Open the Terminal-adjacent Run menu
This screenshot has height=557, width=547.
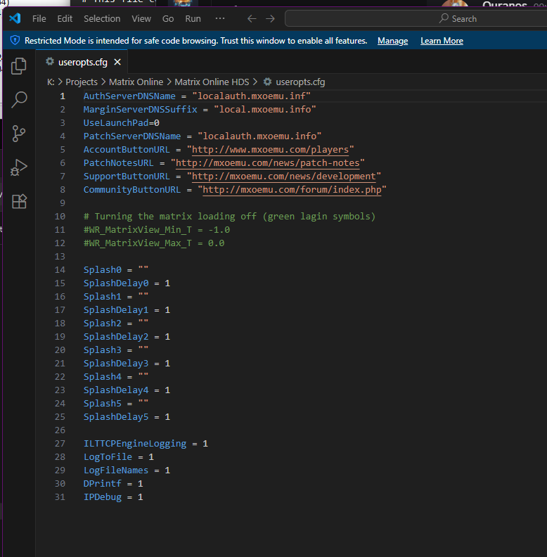tap(193, 19)
